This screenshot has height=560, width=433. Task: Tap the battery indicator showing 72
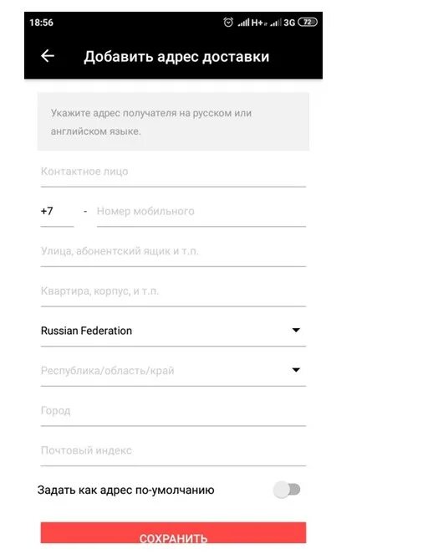point(308,22)
